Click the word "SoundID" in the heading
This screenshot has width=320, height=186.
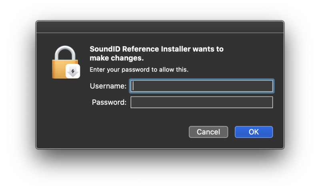pyautogui.click(x=105, y=50)
